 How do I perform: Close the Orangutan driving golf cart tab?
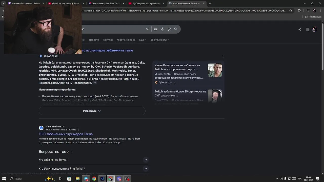click(x=164, y=4)
